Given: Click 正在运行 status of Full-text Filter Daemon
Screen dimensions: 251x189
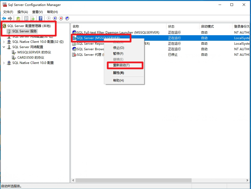Looking at the screenshot, I should 174,32.
